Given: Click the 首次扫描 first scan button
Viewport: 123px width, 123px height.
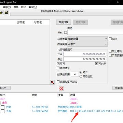Looking at the screenshot, I should [x=64, y=22].
